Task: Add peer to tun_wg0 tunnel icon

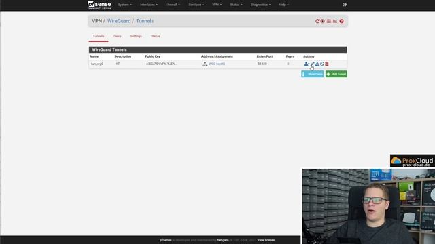Action: 307,64
